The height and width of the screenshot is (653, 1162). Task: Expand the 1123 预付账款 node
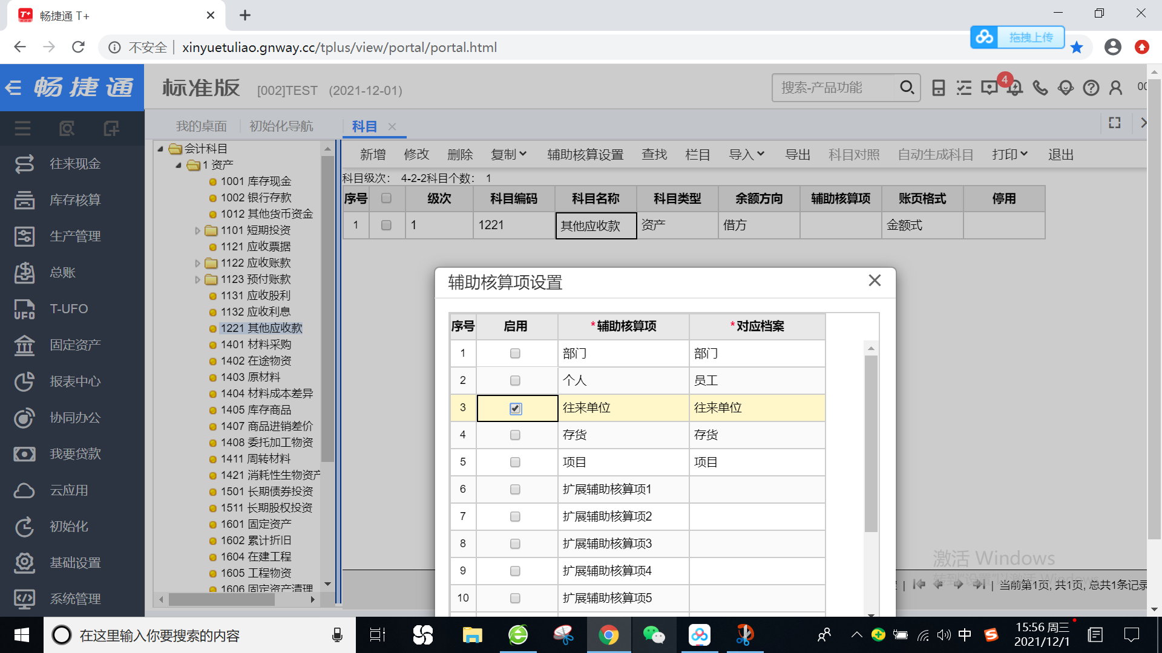197,279
